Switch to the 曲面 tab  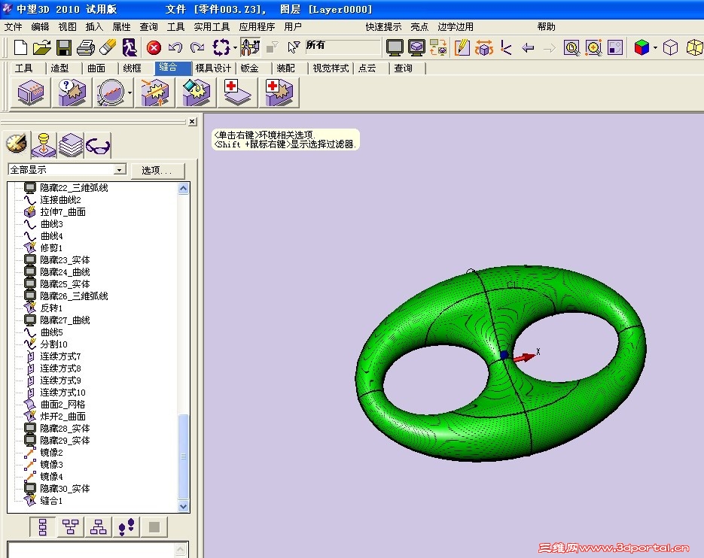[96, 68]
